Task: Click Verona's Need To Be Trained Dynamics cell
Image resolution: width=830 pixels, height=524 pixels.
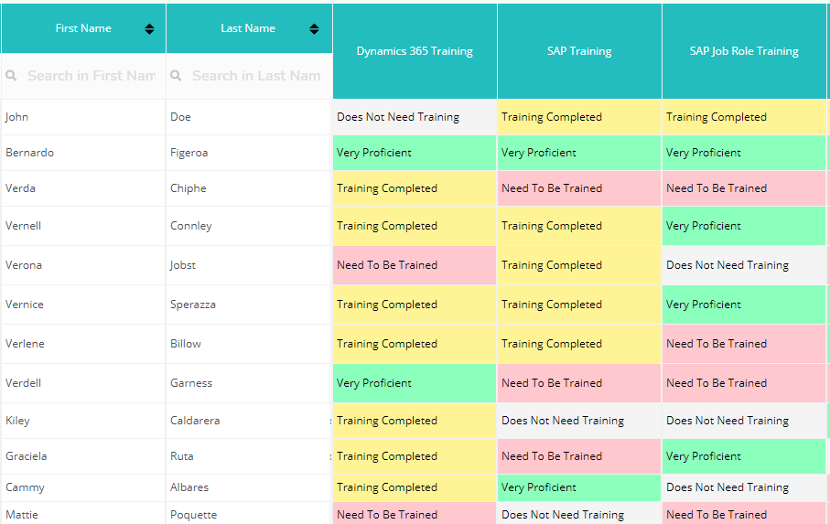Action: (x=415, y=265)
